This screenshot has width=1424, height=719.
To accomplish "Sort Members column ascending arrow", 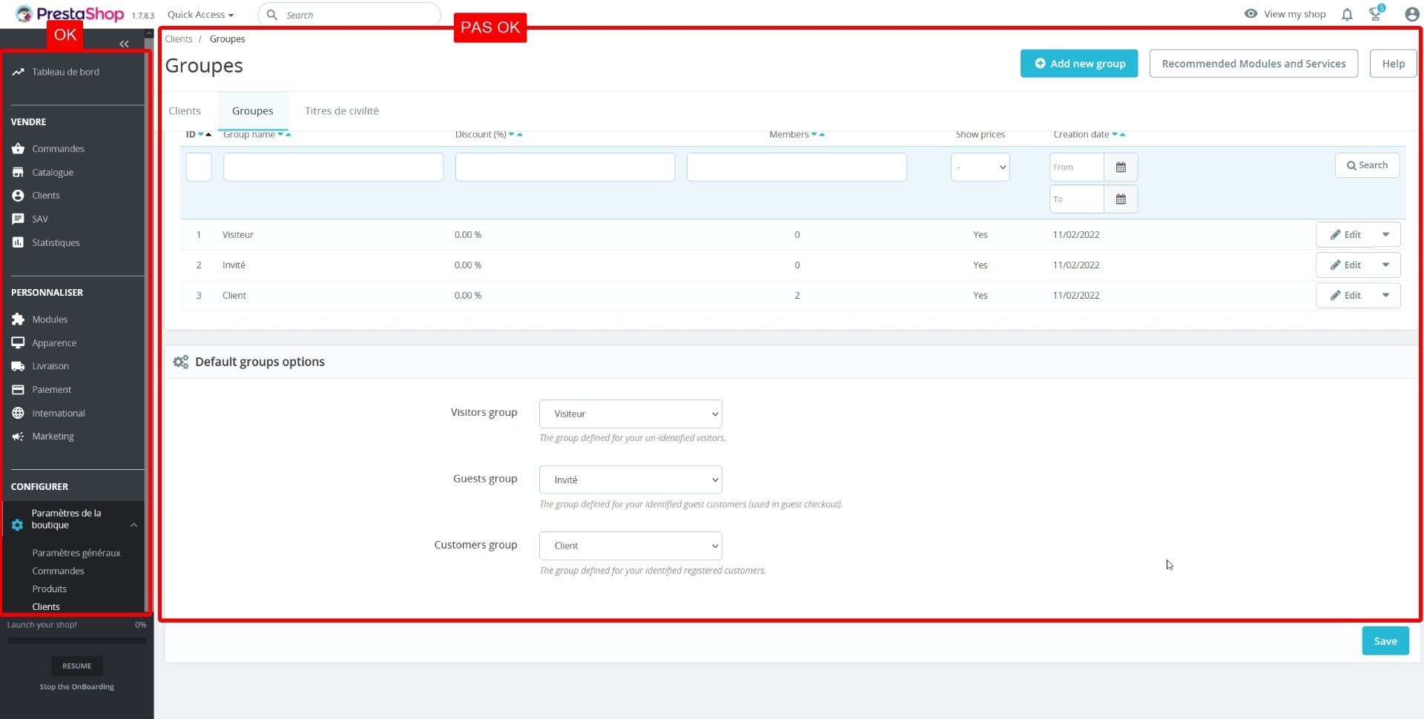I will pos(822,134).
